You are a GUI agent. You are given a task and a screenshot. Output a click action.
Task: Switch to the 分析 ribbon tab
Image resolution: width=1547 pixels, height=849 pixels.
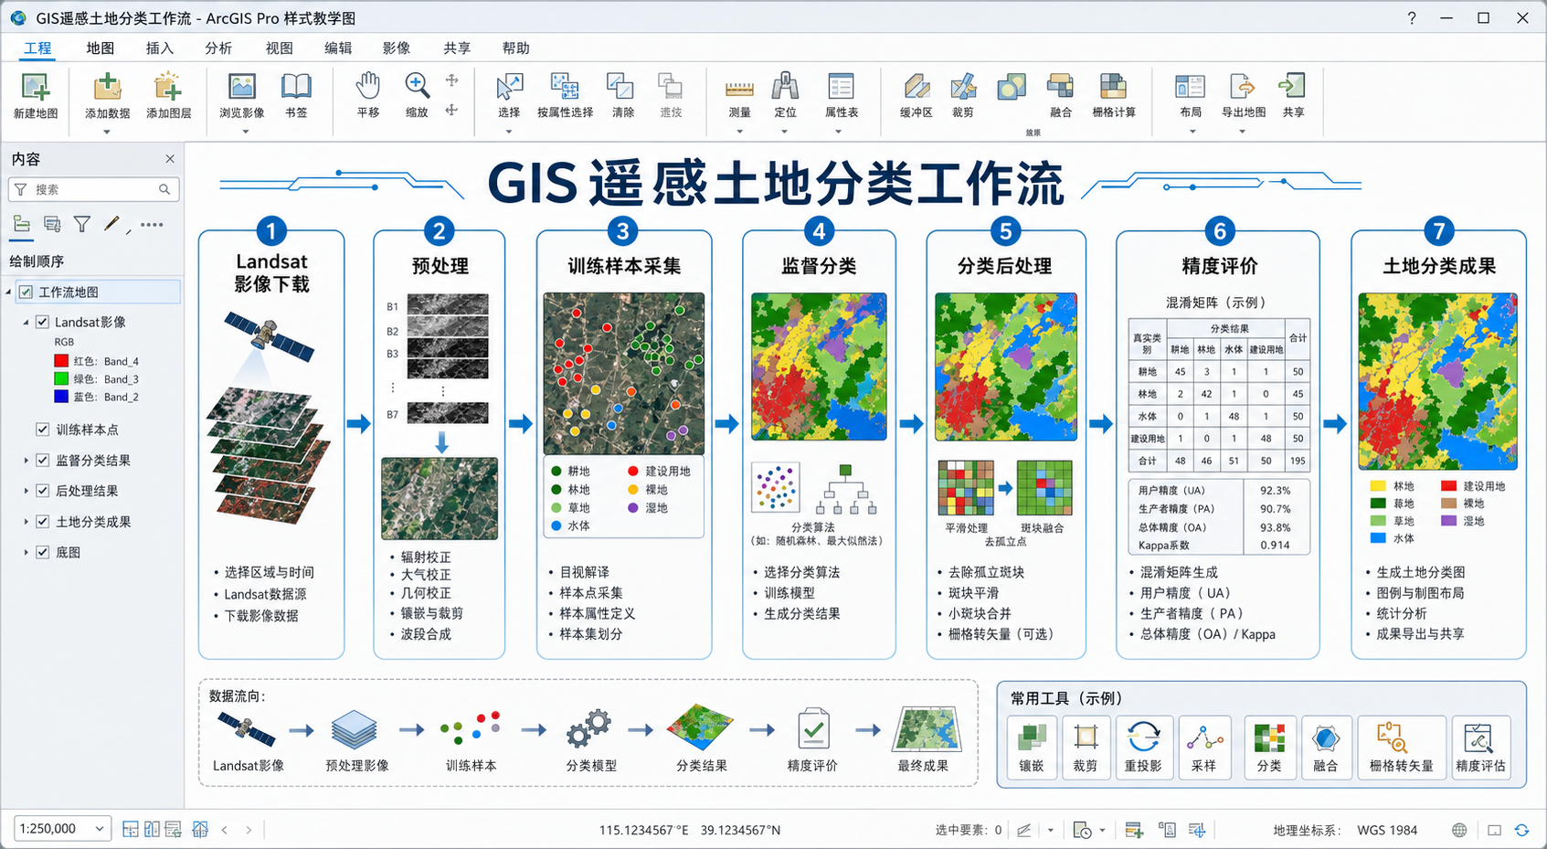pyautogui.click(x=218, y=48)
